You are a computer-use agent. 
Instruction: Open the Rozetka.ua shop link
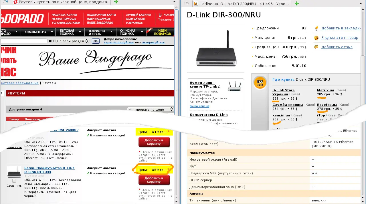327,105
